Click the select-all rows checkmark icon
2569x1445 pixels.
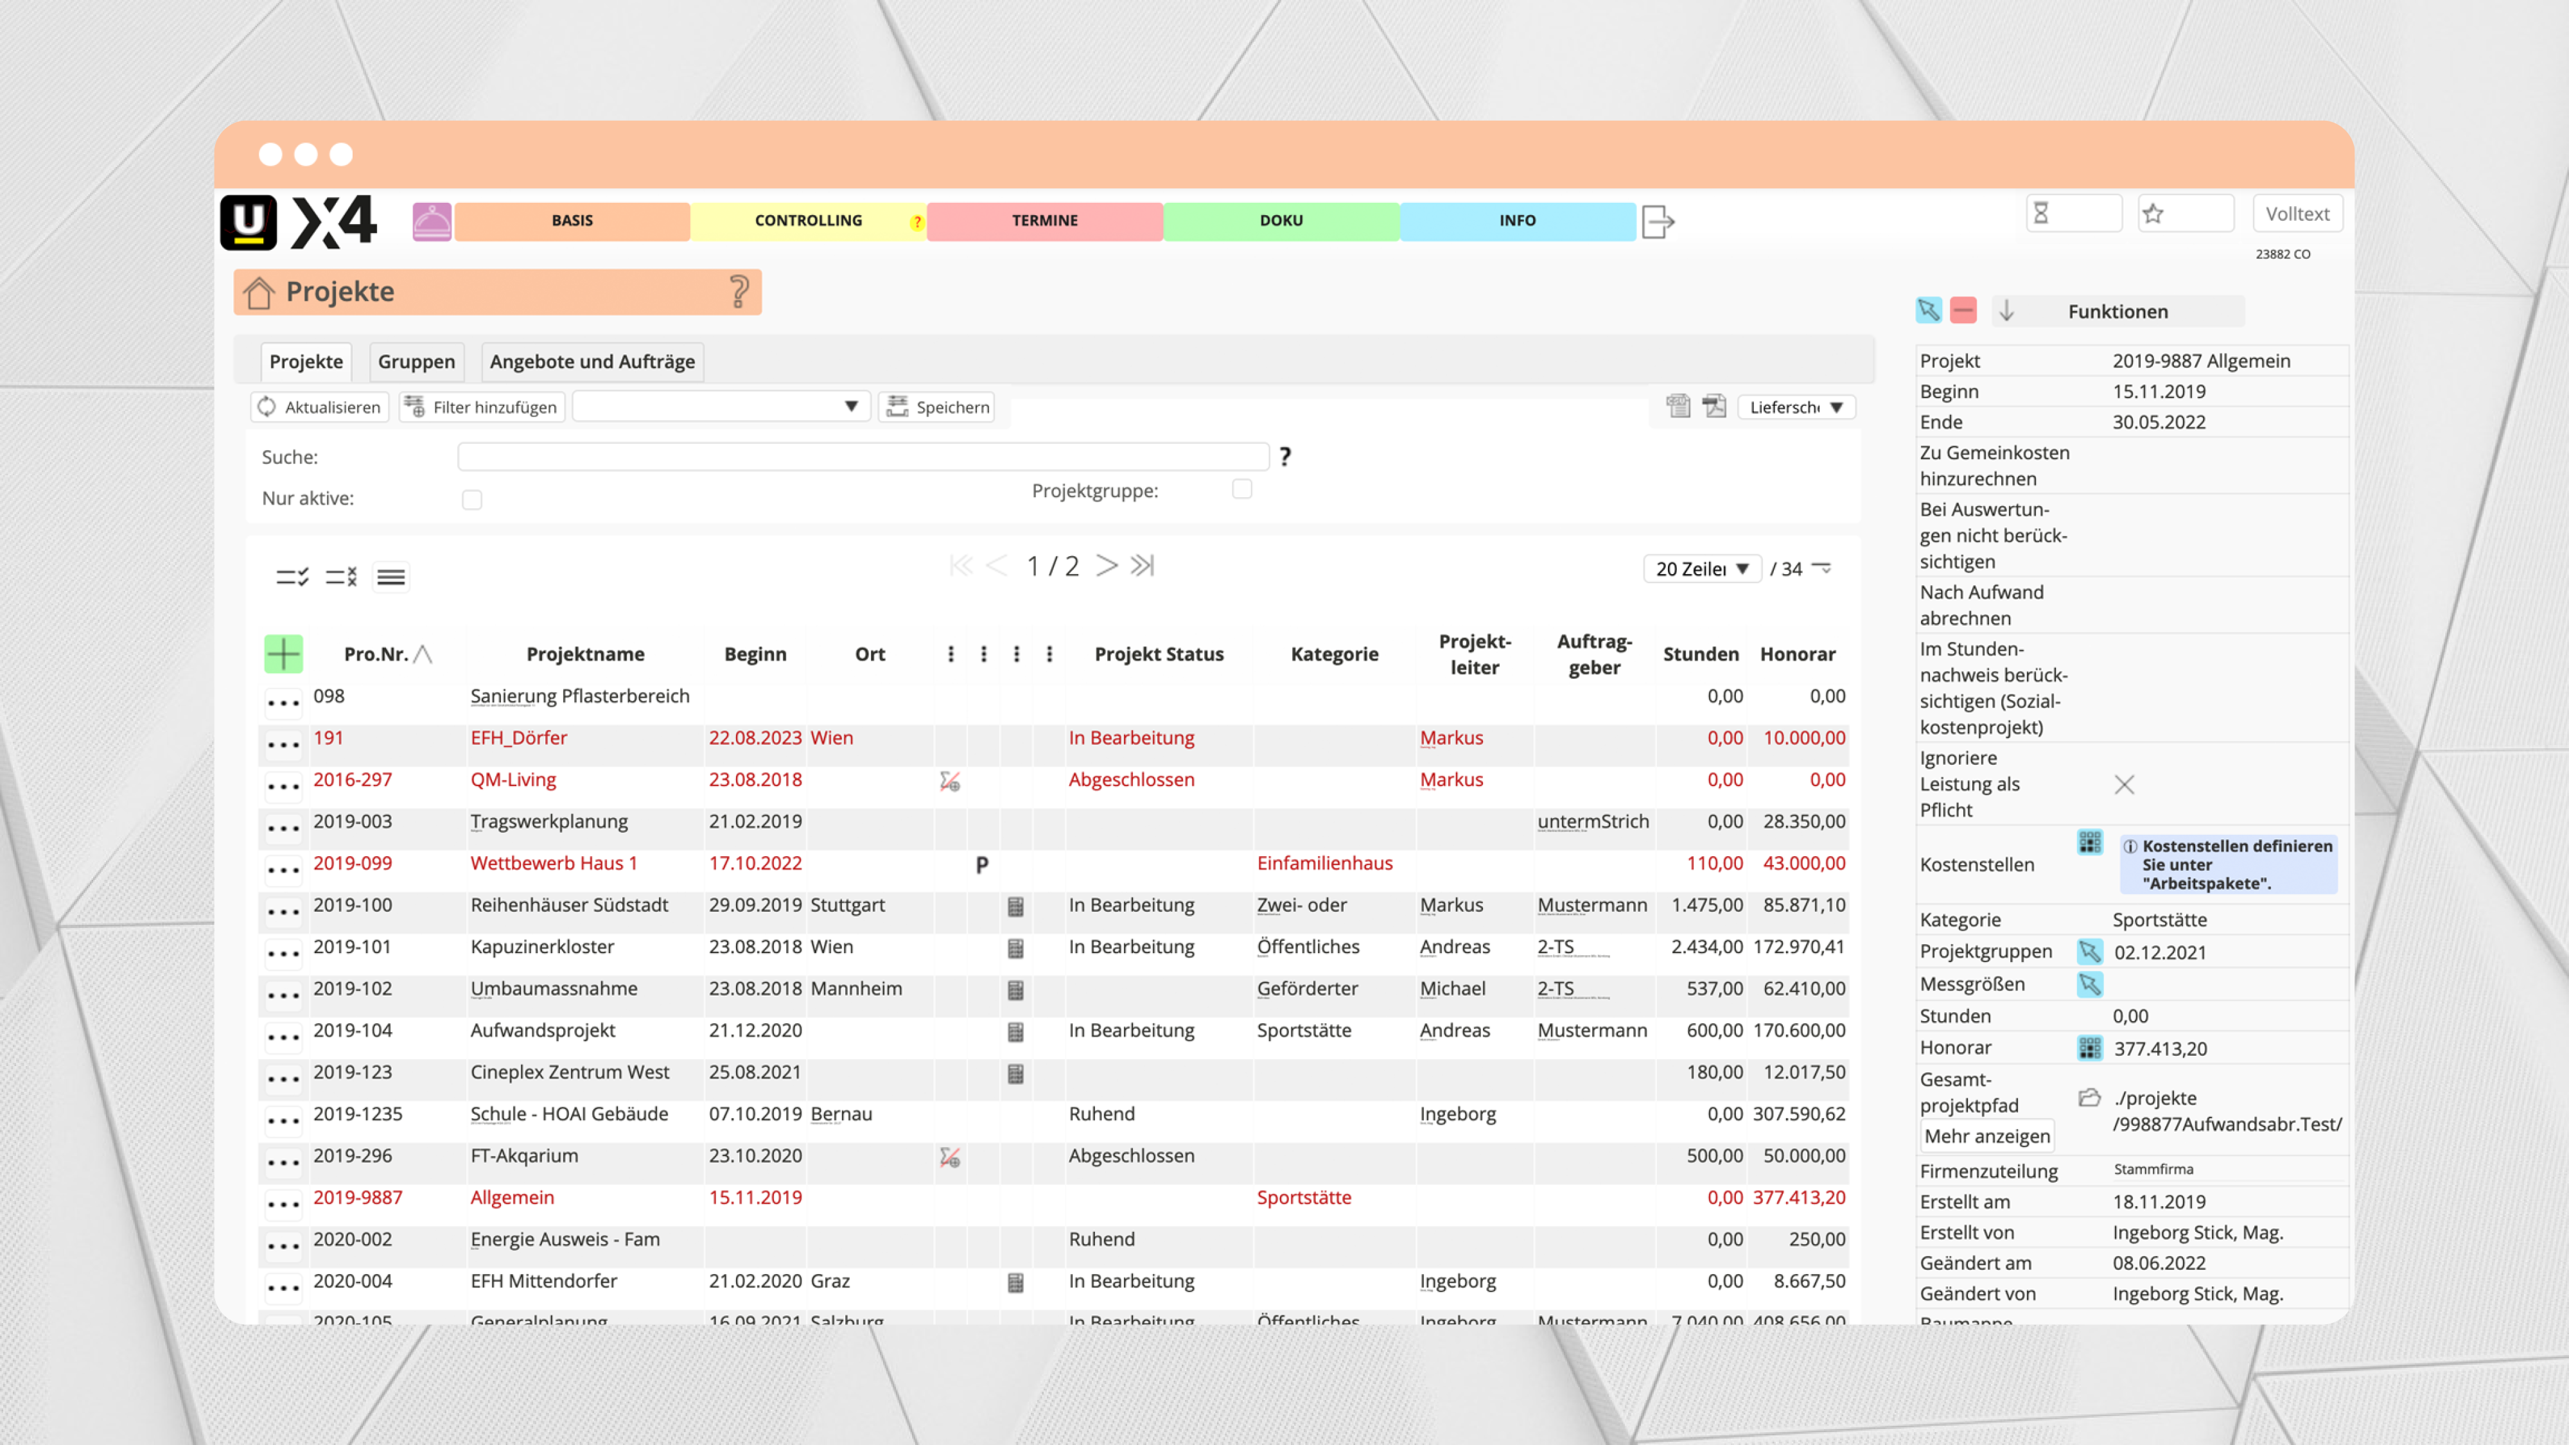click(292, 577)
